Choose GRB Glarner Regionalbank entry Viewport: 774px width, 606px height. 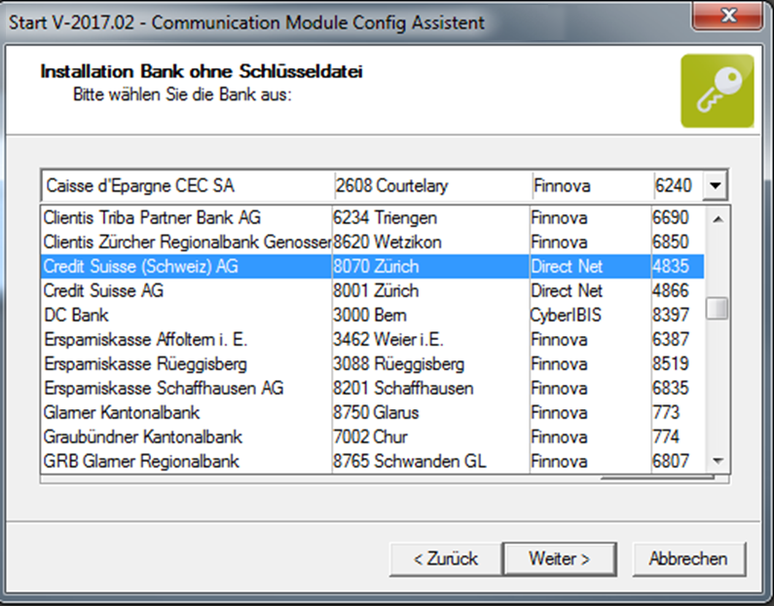point(372,461)
